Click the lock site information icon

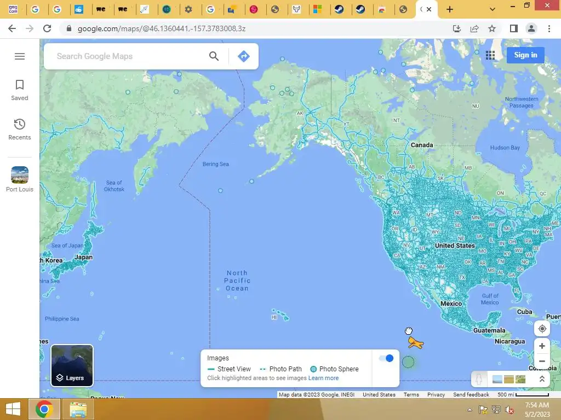coord(69,28)
